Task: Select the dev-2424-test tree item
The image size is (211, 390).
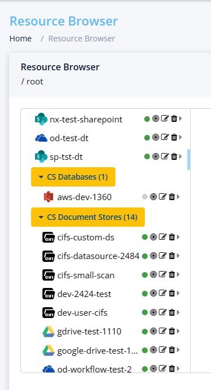Action: point(84,294)
